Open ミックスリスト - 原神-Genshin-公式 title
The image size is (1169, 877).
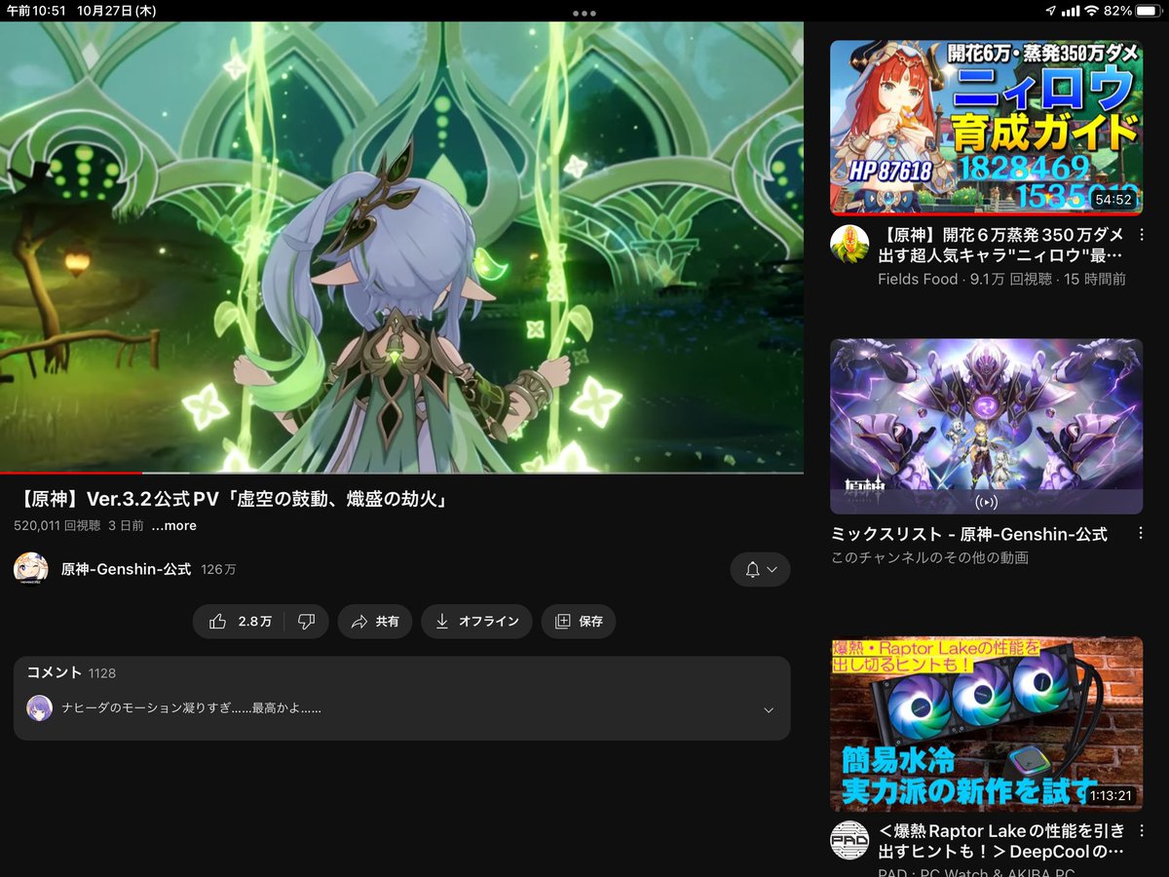968,534
